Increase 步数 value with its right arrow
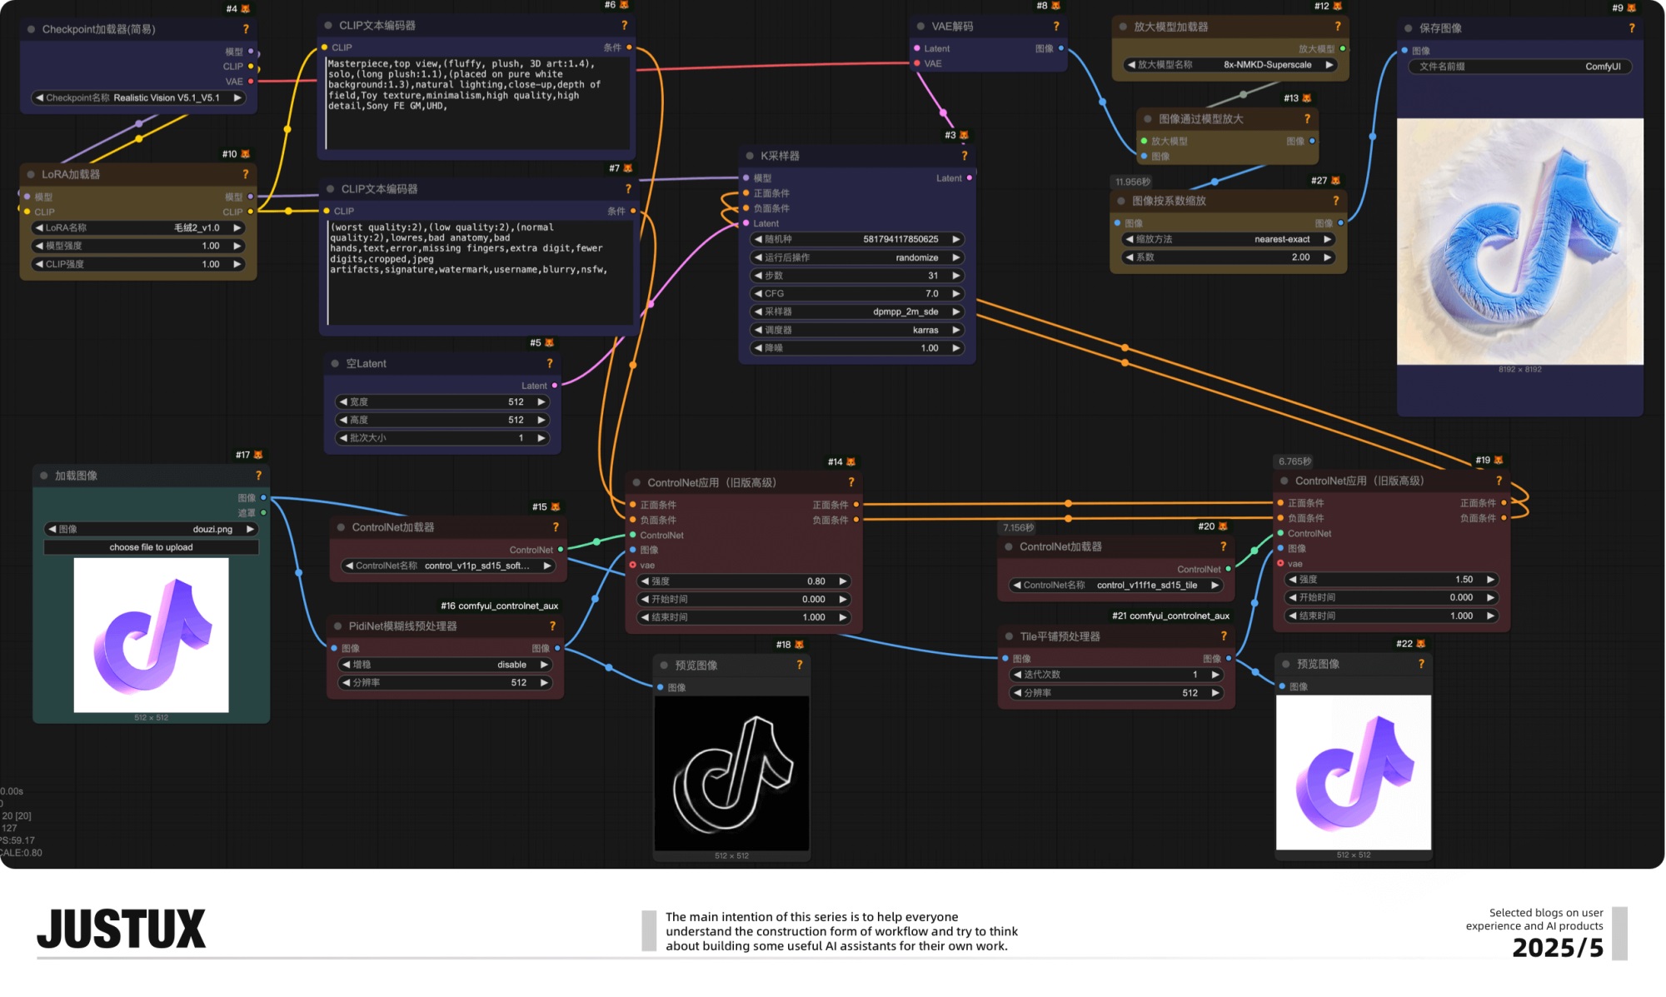The height and width of the screenshot is (997, 1666). [x=956, y=276]
